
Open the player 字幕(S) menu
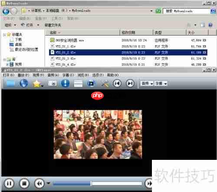tap(68, 75)
